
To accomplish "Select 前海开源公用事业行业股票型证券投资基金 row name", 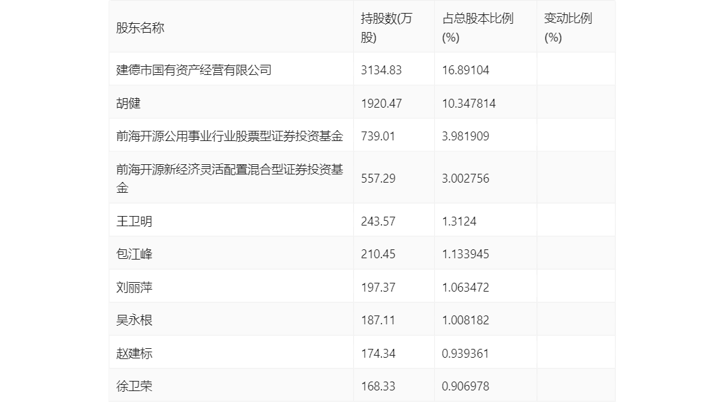I will pyautogui.click(x=230, y=136).
